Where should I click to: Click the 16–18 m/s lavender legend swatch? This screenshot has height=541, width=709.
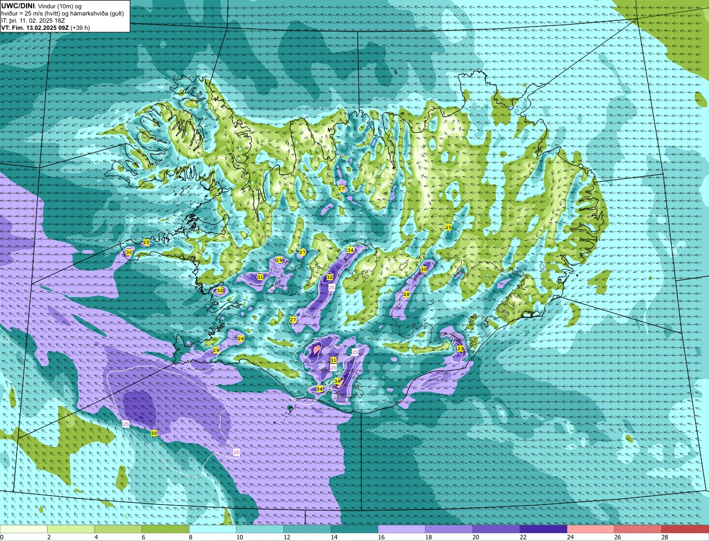pyautogui.click(x=402, y=529)
